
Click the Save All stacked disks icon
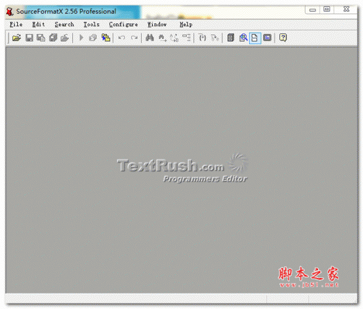click(x=53, y=38)
